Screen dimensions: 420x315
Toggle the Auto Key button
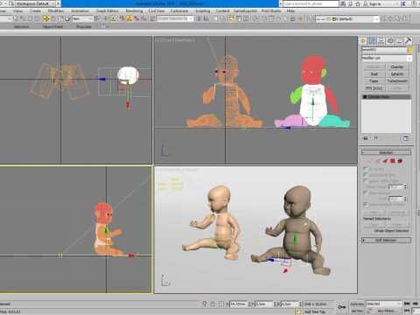357,304
